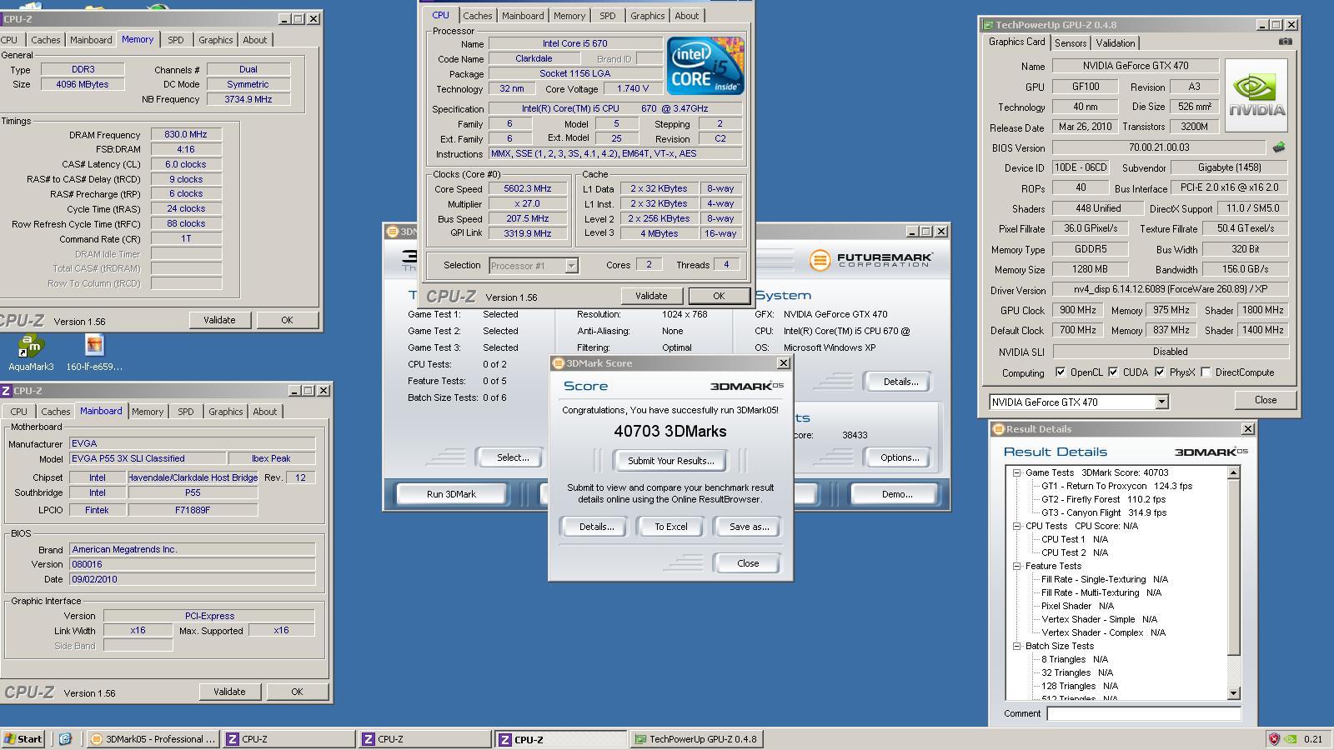Screen dimensions: 1334x750
Task: Open About tab in CPU-Z processor window
Action: click(x=686, y=16)
